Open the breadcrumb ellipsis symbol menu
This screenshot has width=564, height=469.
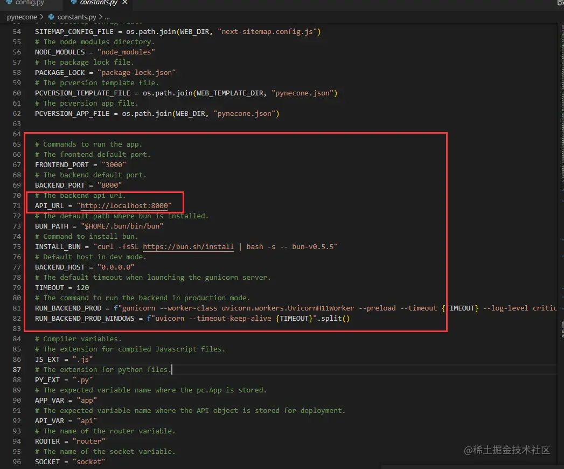click(x=107, y=17)
